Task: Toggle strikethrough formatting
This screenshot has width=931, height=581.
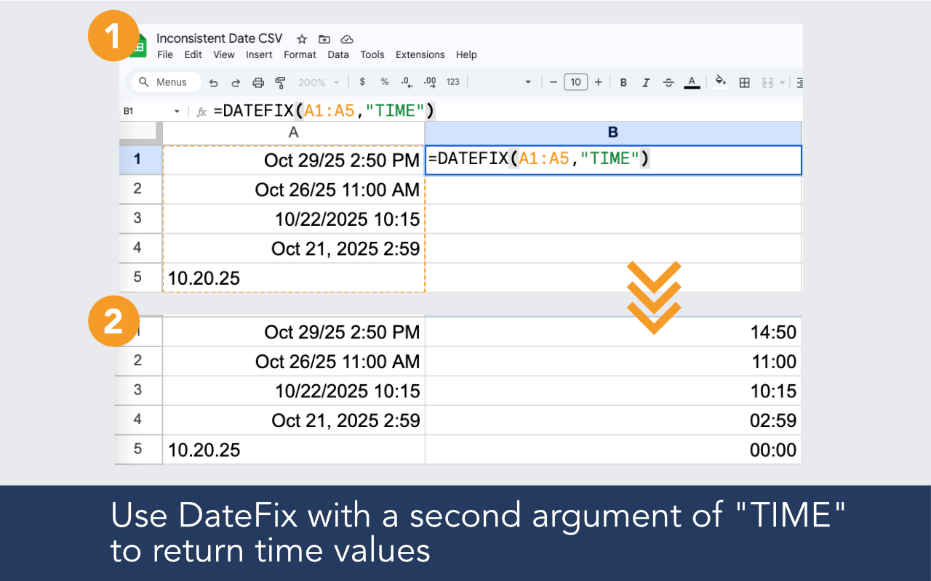Action: (668, 82)
